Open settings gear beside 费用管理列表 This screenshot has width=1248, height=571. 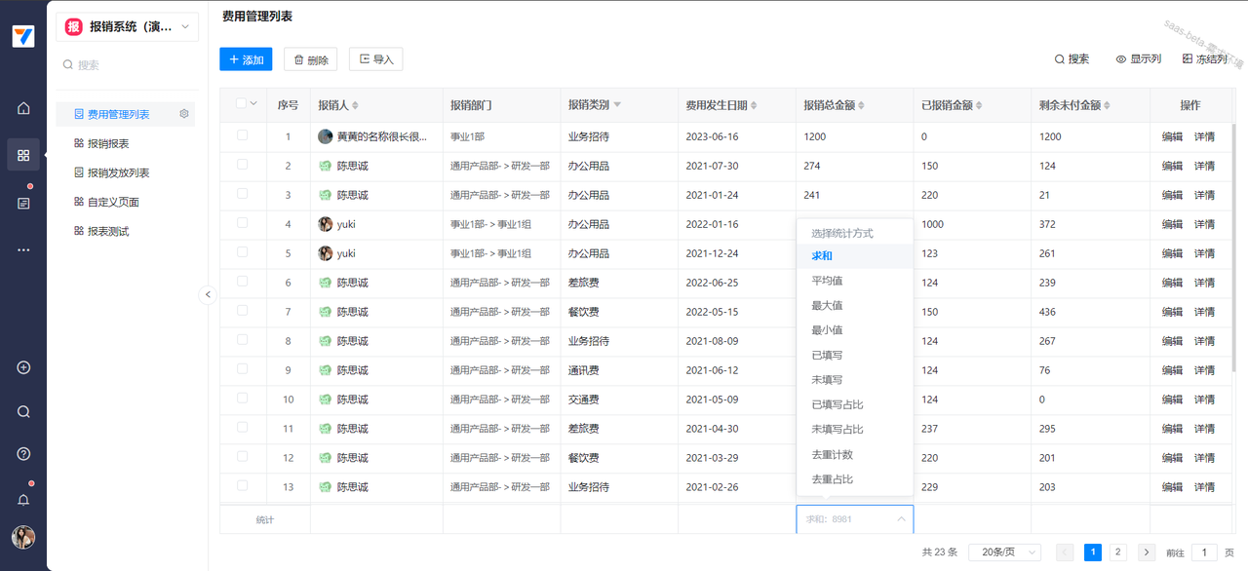click(183, 114)
